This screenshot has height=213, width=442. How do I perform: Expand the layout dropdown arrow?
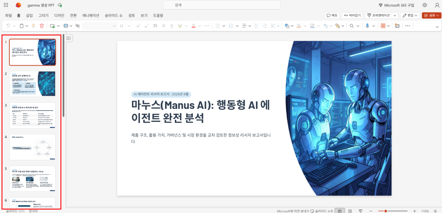(71, 25)
